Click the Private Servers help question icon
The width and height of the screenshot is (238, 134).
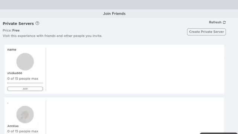37,23
